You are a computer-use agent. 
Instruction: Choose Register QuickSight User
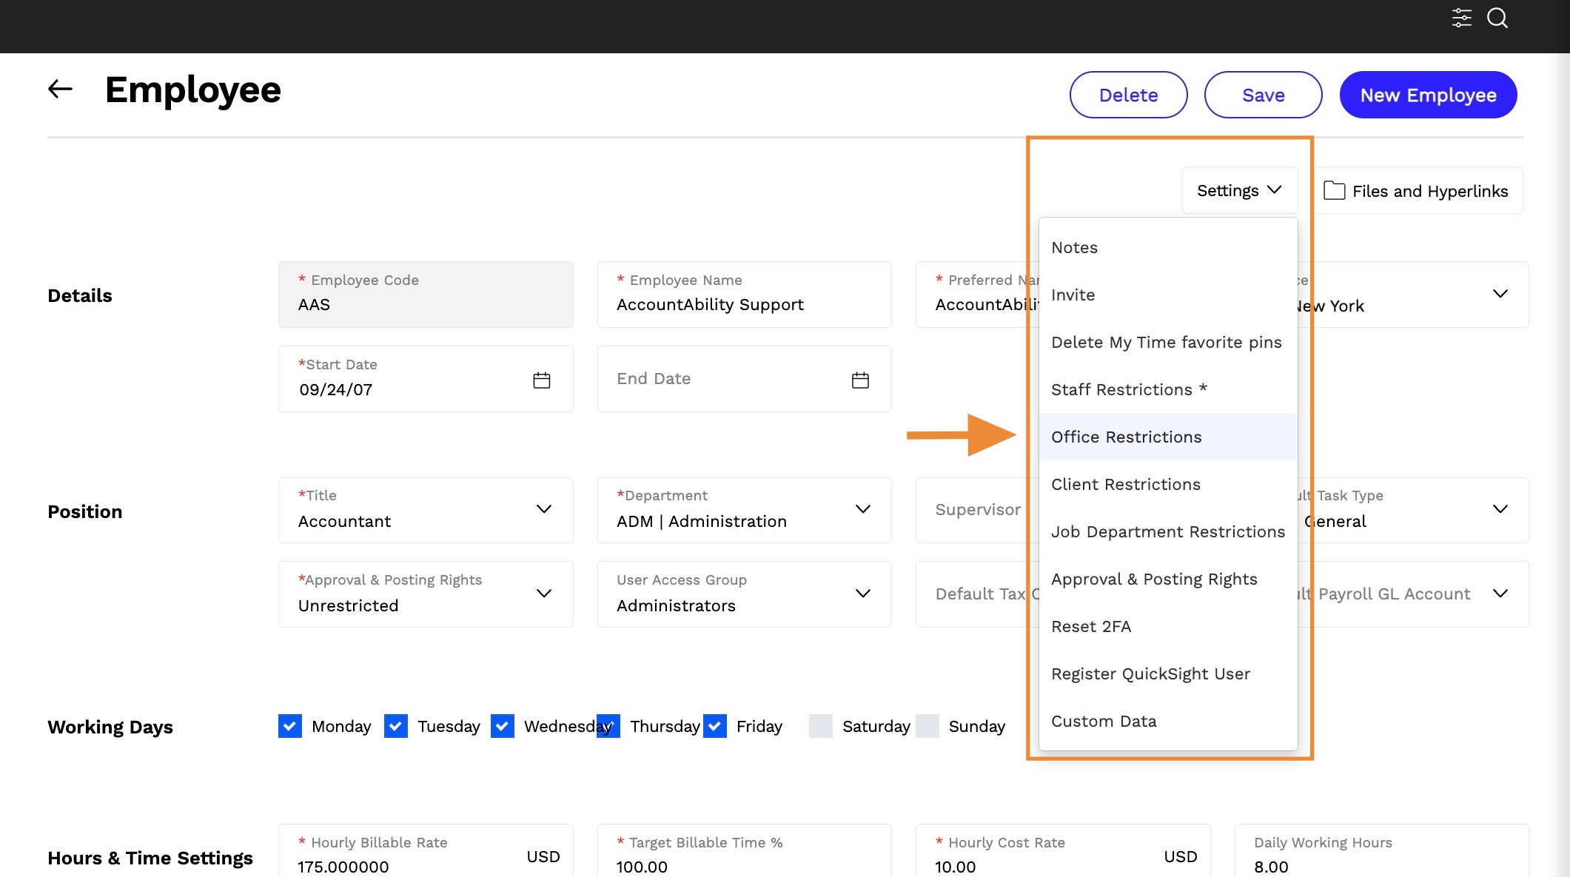[x=1168, y=673]
